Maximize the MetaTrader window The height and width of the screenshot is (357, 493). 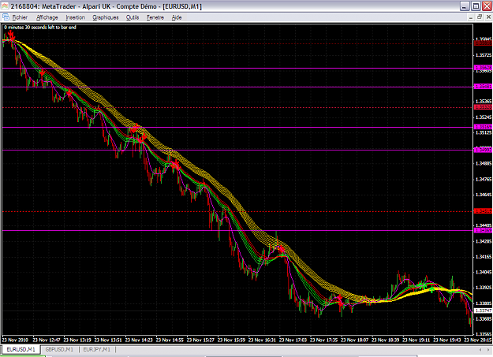pyautogui.click(x=476, y=6)
